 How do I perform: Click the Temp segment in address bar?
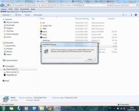43,5
